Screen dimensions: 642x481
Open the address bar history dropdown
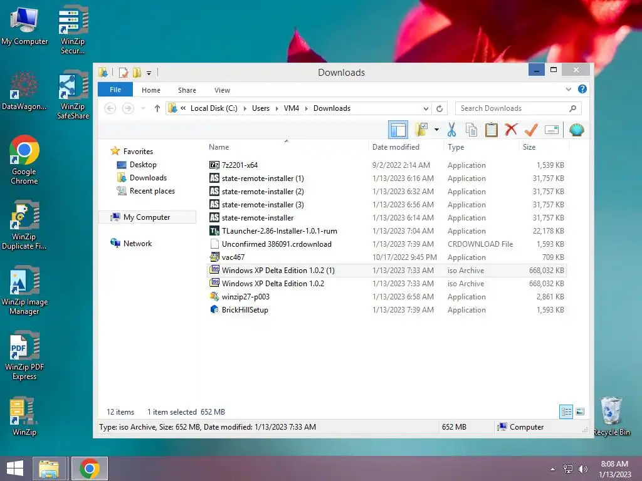click(x=426, y=108)
